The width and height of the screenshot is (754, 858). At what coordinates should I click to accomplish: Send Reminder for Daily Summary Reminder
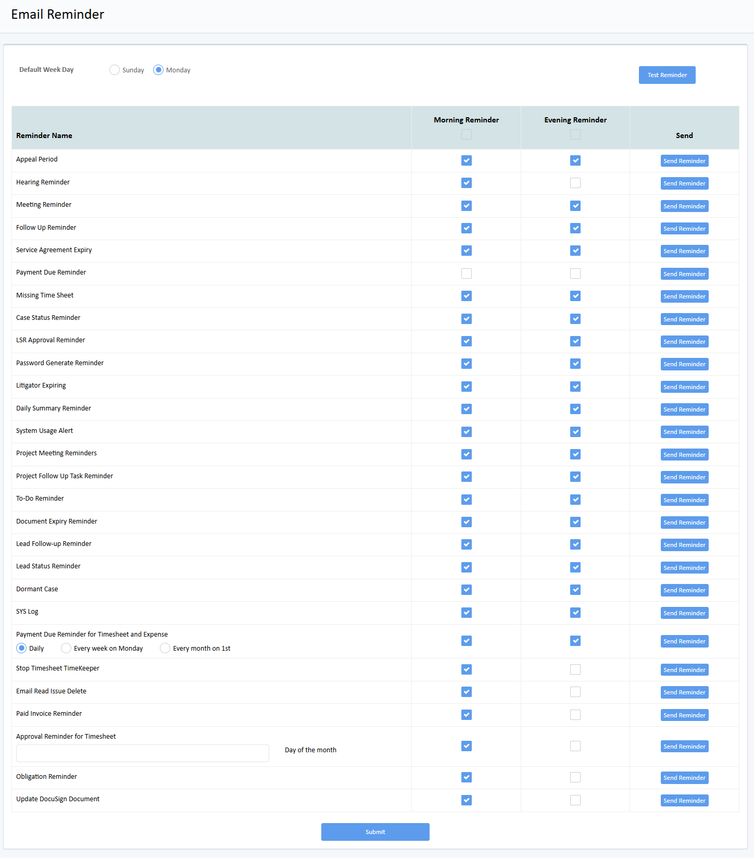point(684,409)
